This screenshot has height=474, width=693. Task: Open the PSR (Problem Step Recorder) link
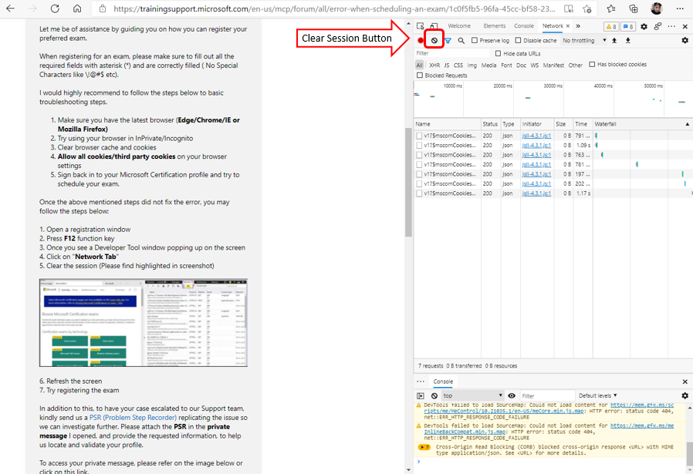pos(133,418)
